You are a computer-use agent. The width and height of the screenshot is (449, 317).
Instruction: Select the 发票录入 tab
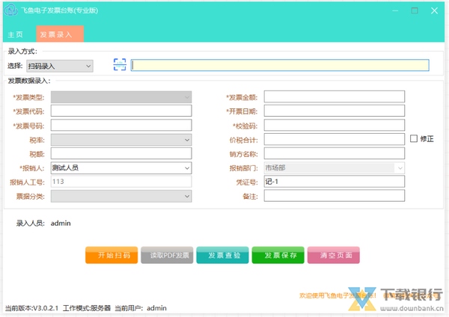point(60,34)
